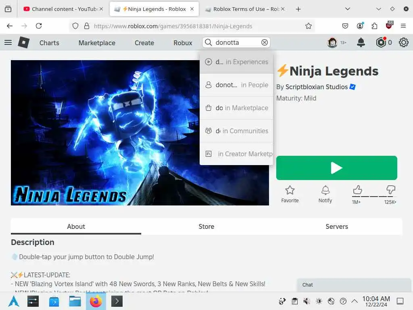Image resolution: width=413 pixels, height=310 pixels.
Task: Open the uBlock shield extension icon
Action: click(389, 25)
